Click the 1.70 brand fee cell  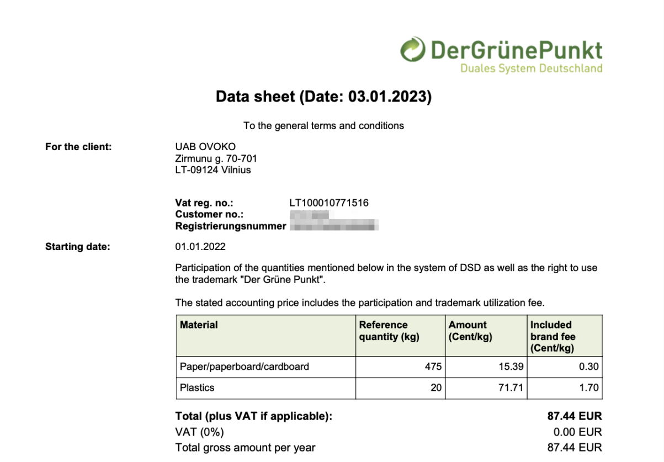(x=588, y=388)
